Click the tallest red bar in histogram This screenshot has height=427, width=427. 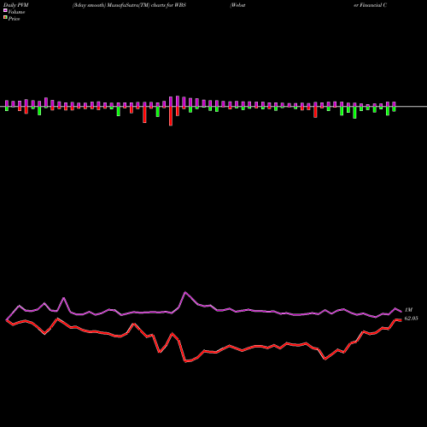[171, 116]
